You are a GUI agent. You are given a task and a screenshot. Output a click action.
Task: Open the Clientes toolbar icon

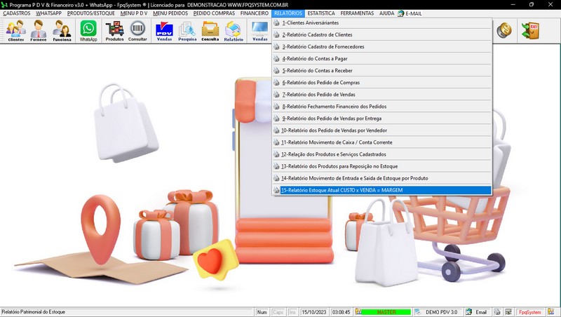pos(15,30)
